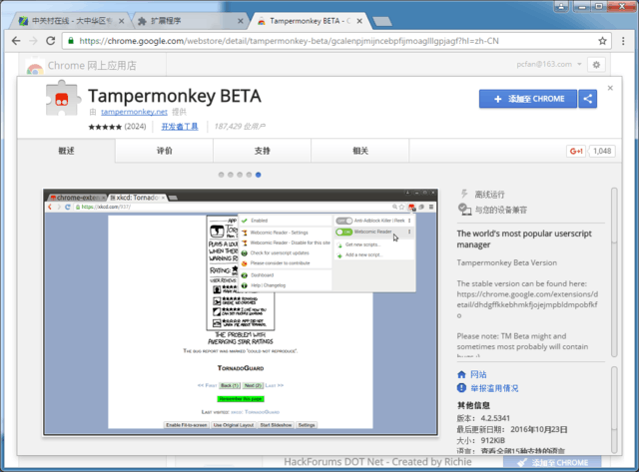Viewport: 639px width, 472px height.
Task: Click the 离线运行 label
Action: click(x=489, y=195)
